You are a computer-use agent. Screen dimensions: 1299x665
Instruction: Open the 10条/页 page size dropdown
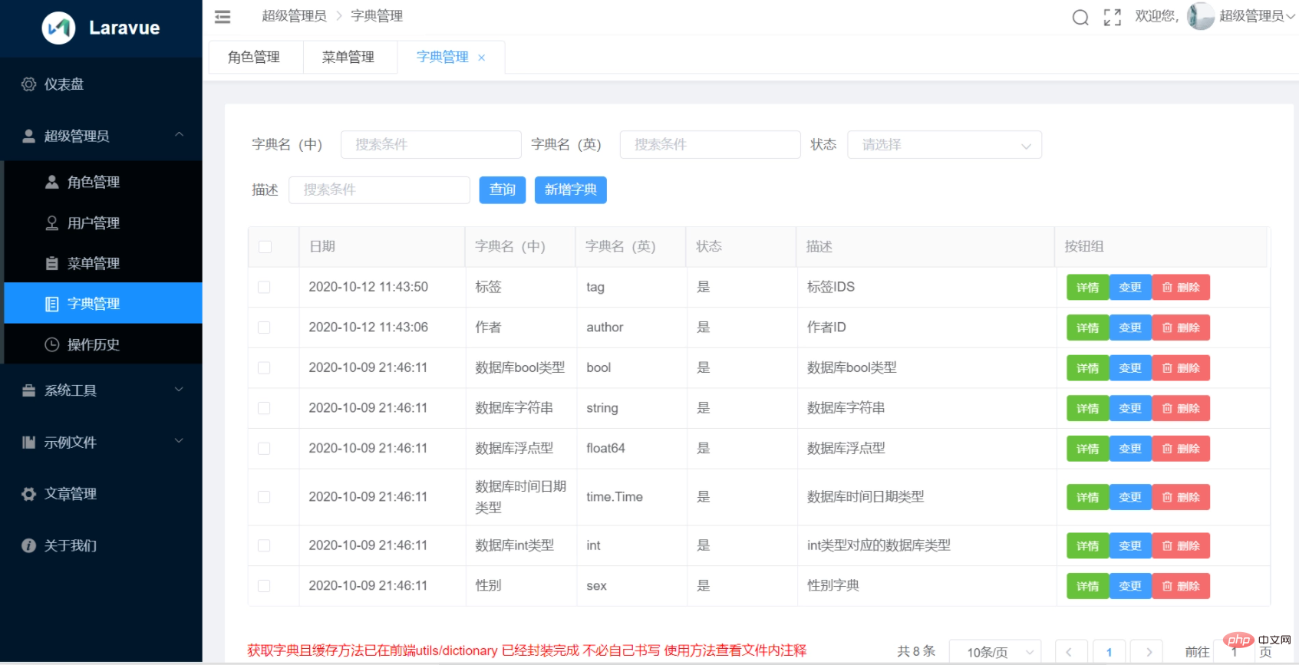994,652
